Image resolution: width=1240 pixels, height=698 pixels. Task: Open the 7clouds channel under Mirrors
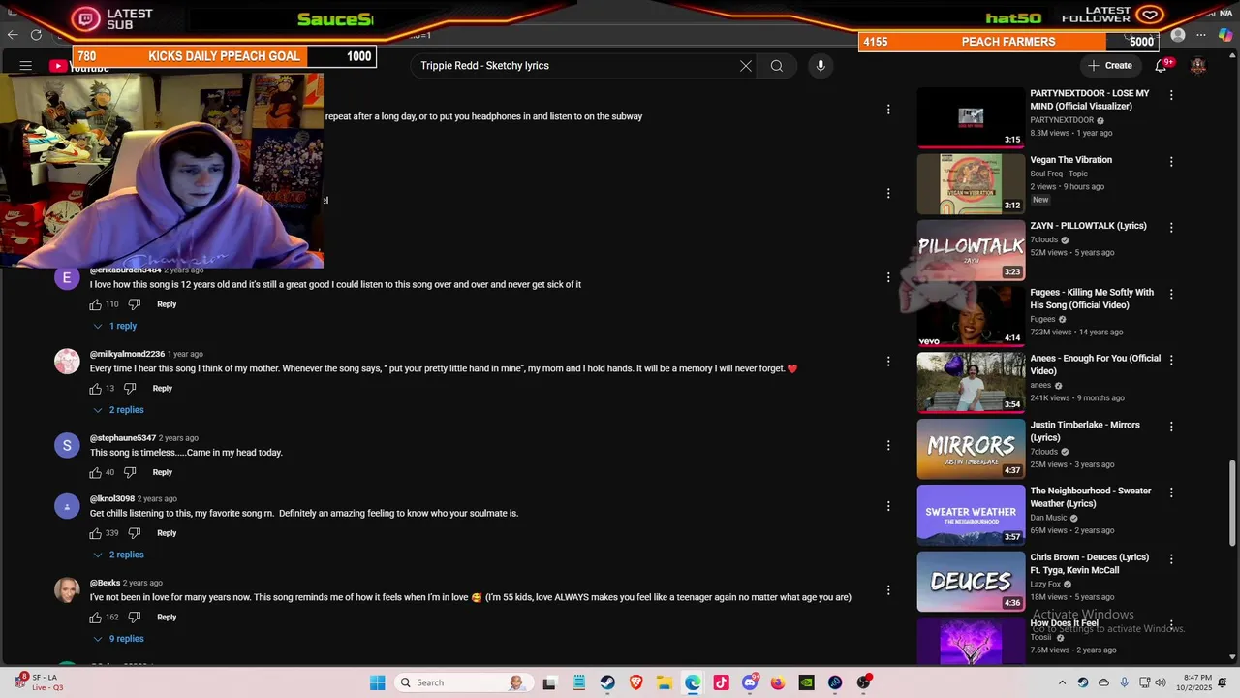coord(1043,452)
